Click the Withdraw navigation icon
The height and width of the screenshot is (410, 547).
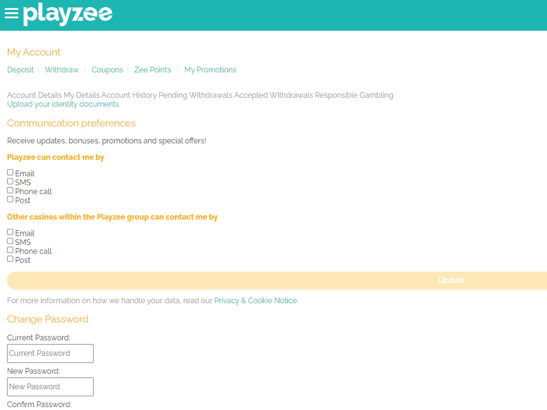coord(62,70)
